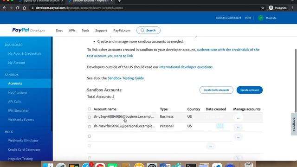Open 'international developer questions' link
The image size is (297, 167).
[x=186, y=67]
